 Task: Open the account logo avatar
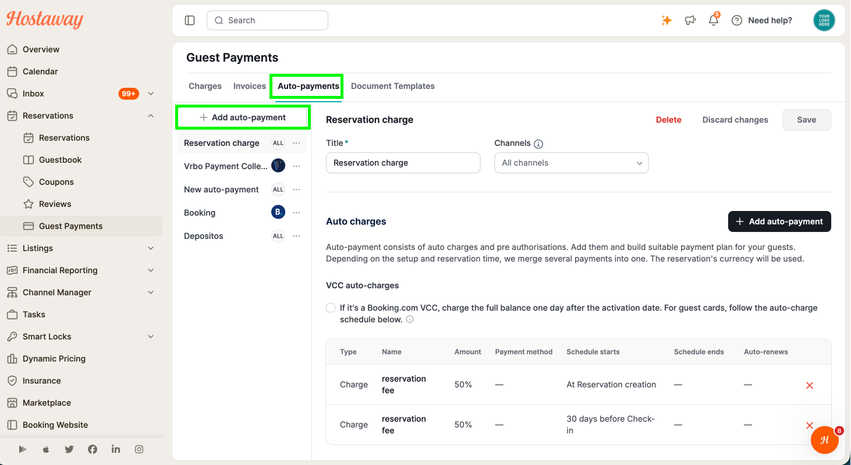[824, 20]
